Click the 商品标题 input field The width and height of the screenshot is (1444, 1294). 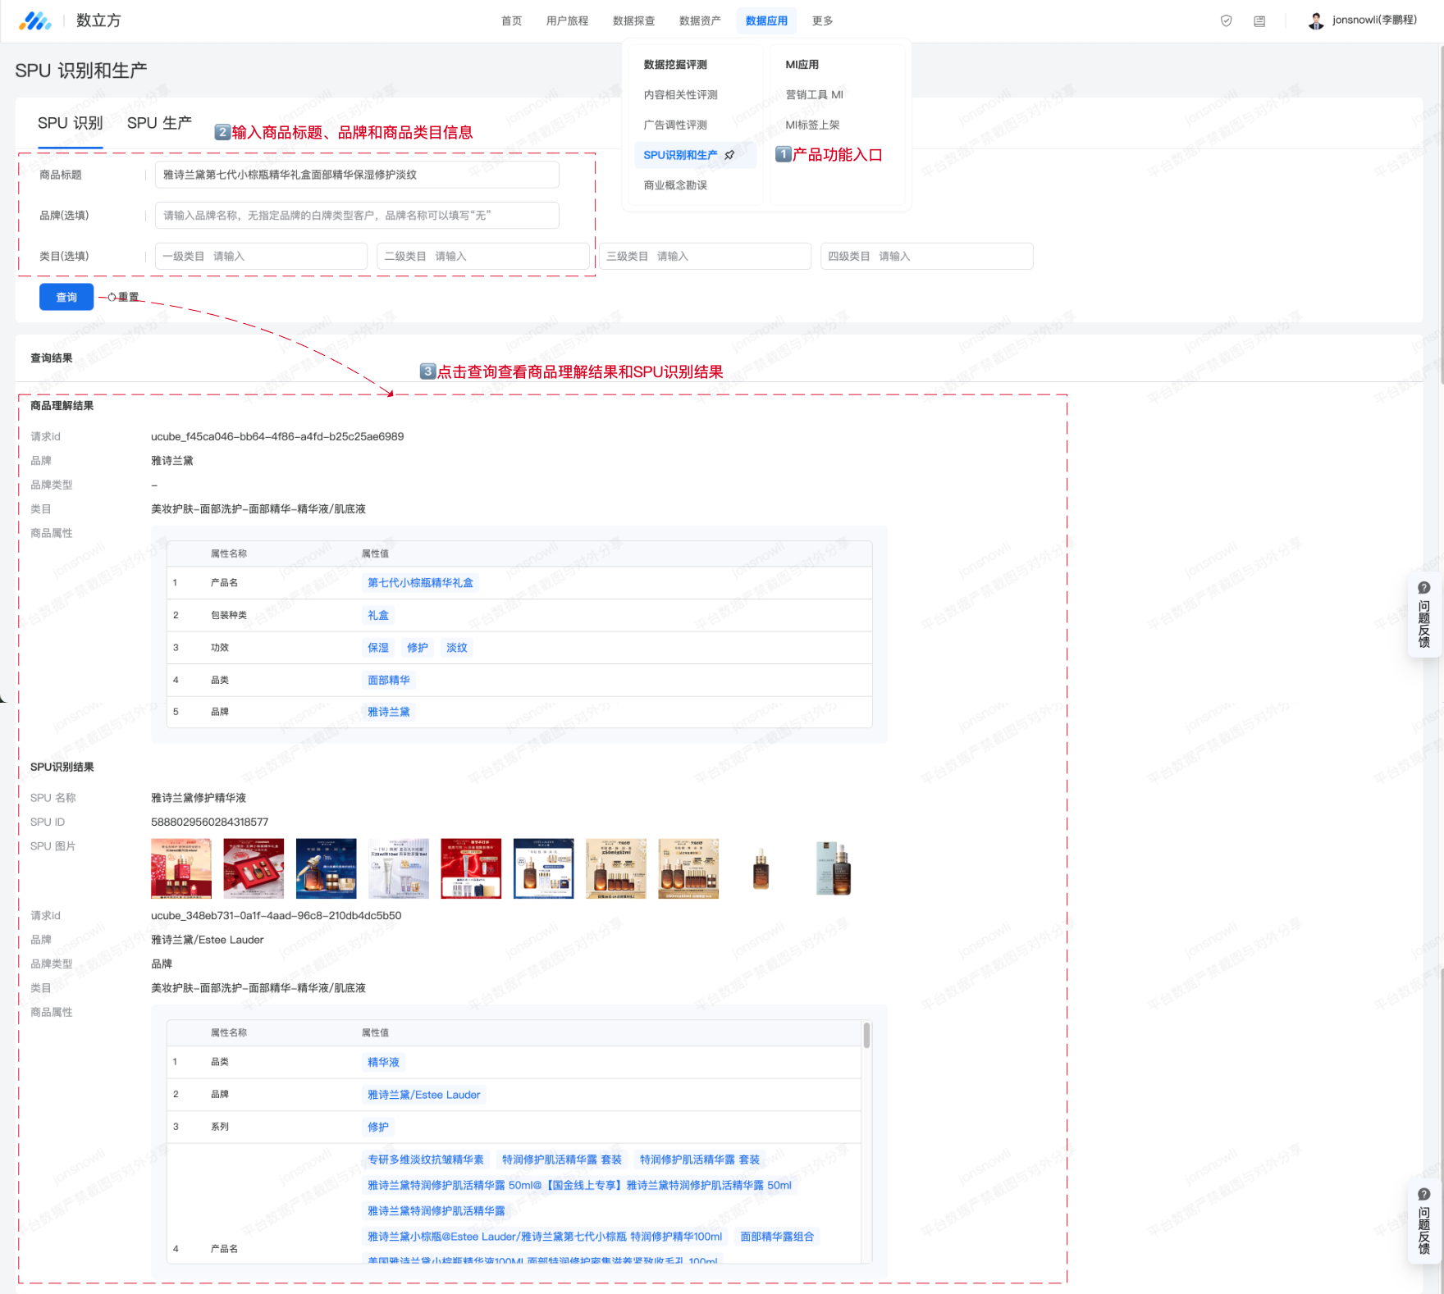pos(357,175)
